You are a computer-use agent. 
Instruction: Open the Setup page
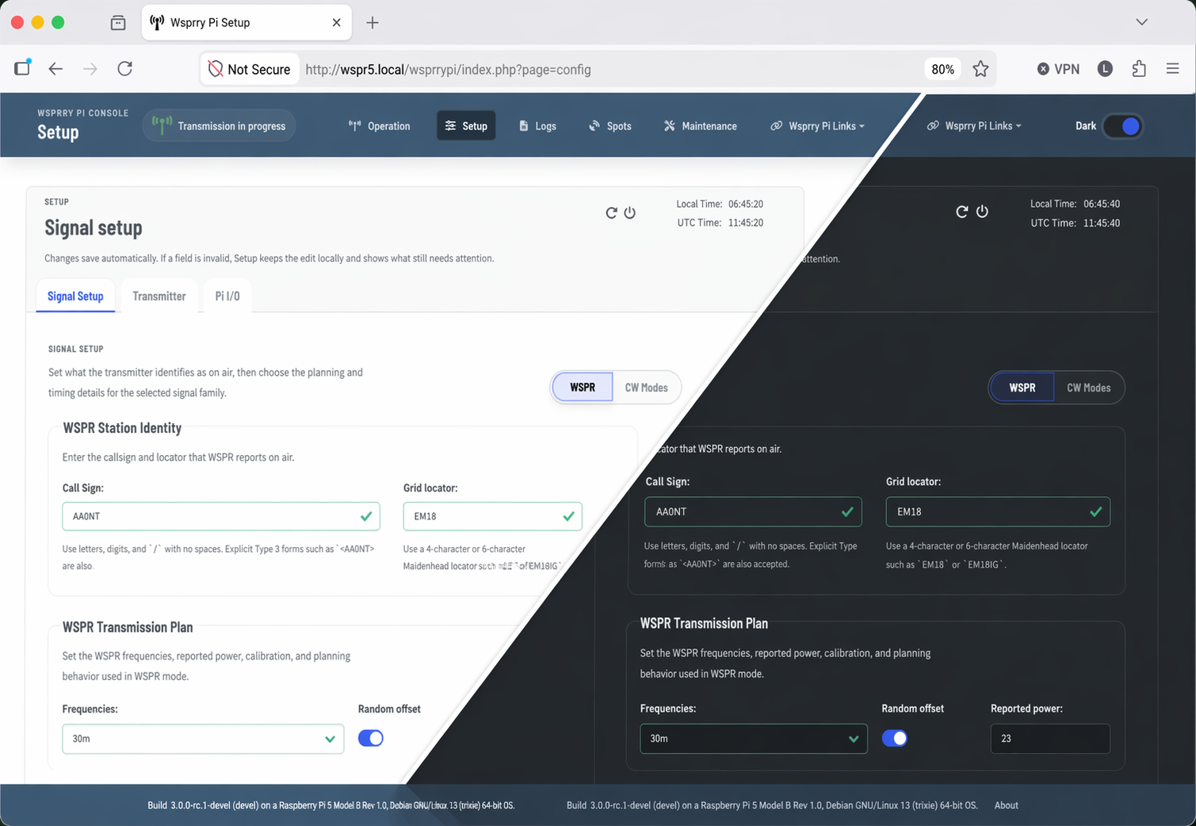[466, 126]
